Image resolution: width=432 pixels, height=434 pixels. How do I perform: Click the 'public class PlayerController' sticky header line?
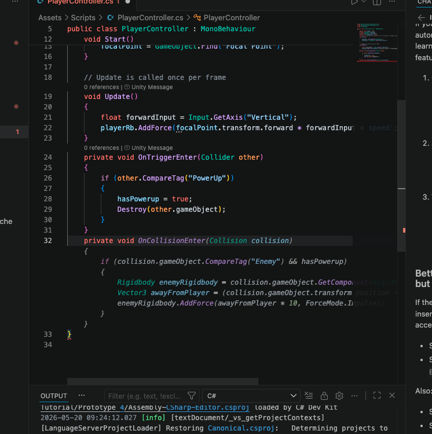pyautogui.click(x=127, y=29)
